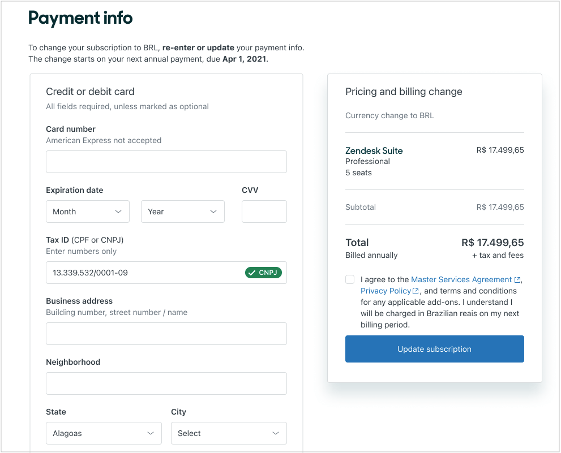Image resolution: width=561 pixels, height=453 pixels.
Task: Click the Business address input field
Action: (x=166, y=333)
